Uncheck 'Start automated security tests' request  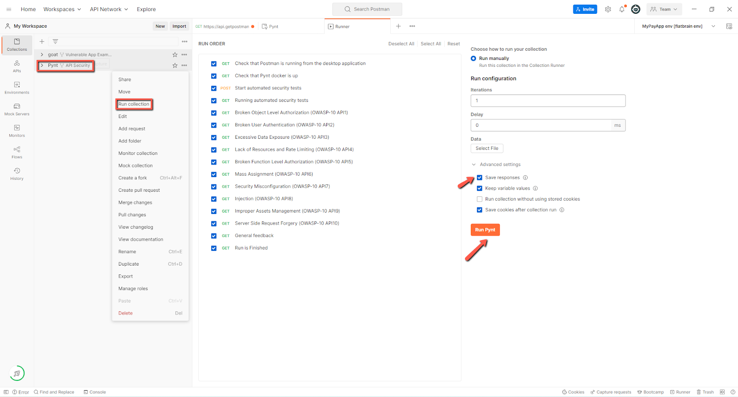pyautogui.click(x=214, y=88)
